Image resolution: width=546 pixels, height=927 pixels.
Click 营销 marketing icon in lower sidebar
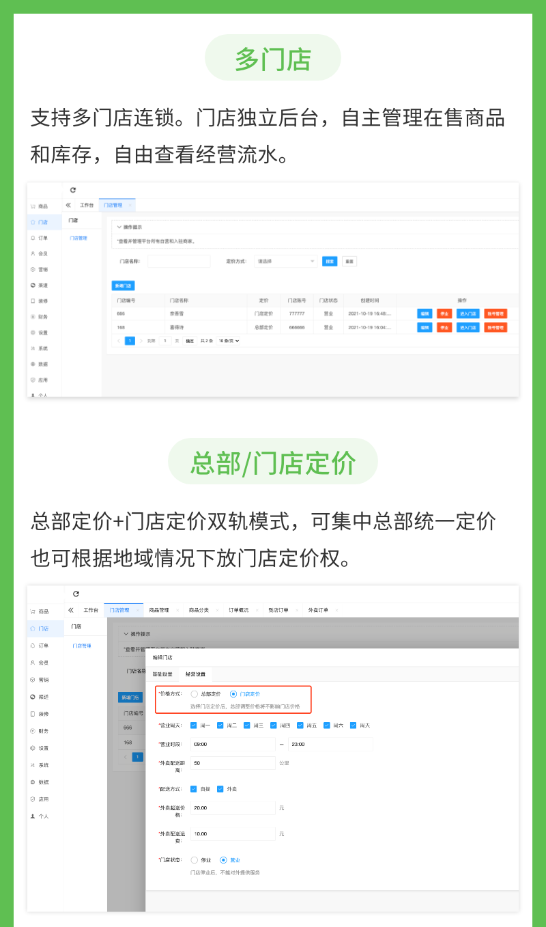pyautogui.click(x=32, y=680)
